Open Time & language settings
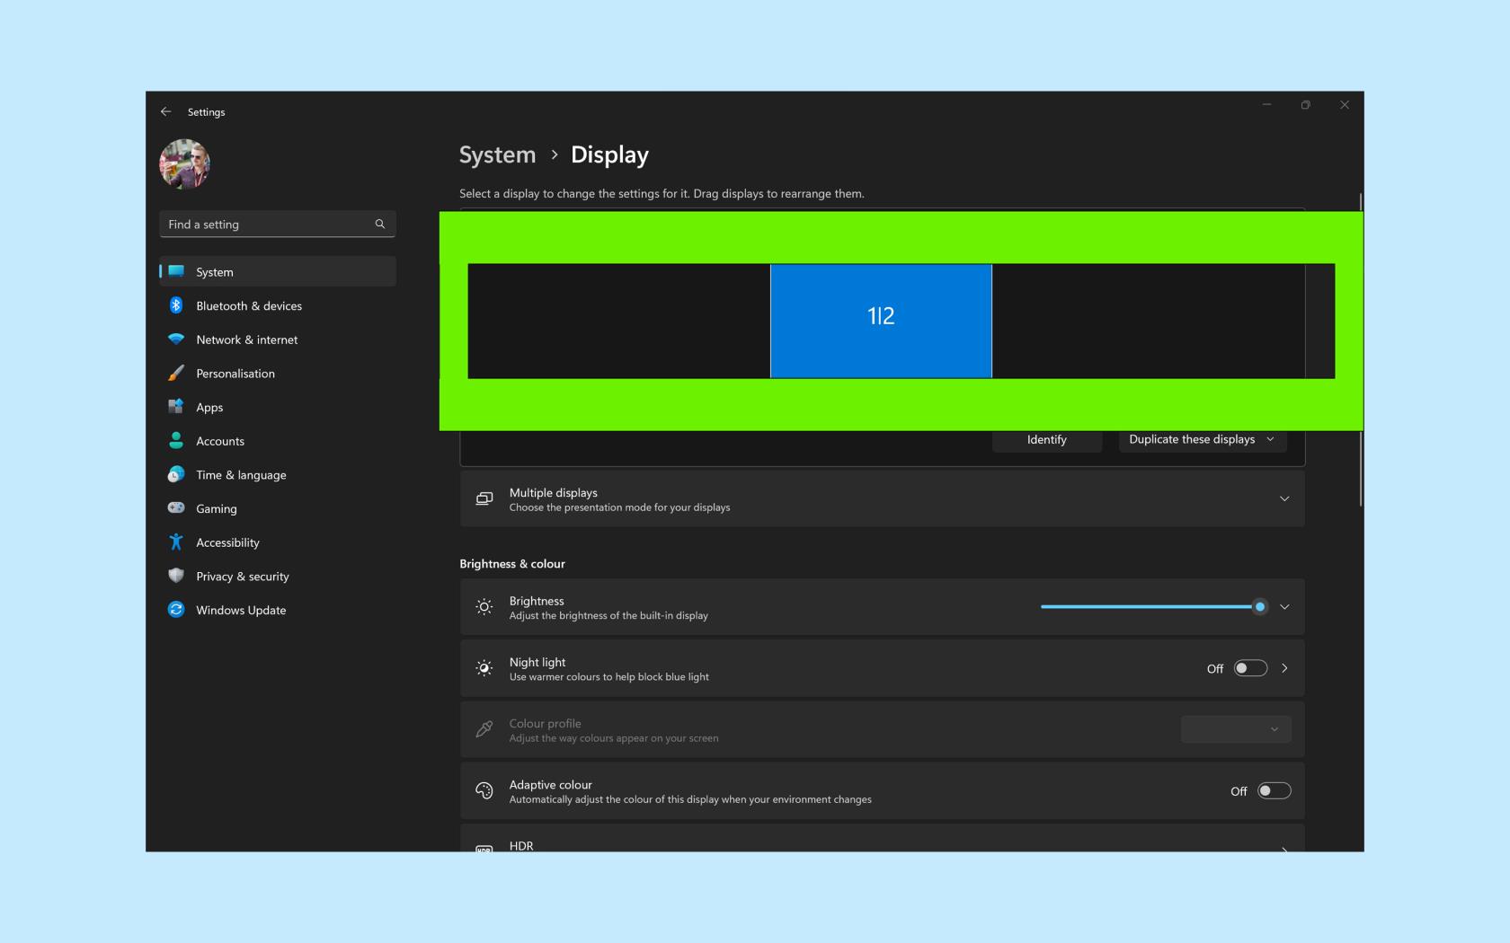 coord(278,474)
